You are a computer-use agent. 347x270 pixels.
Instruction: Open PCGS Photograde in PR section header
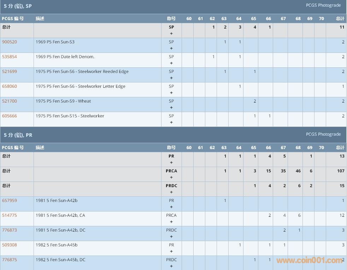(323, 134)
